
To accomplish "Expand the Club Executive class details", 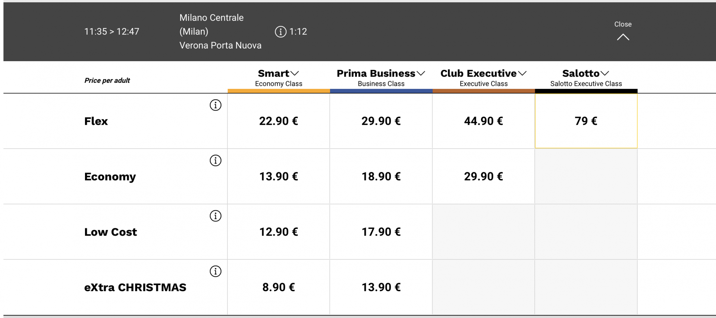I will 483,78.
